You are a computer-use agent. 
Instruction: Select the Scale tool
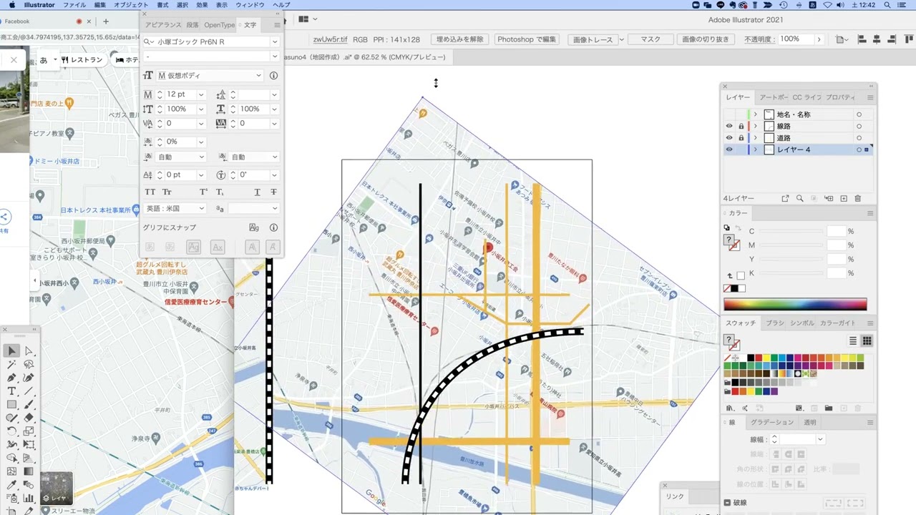tap(29, 431)
